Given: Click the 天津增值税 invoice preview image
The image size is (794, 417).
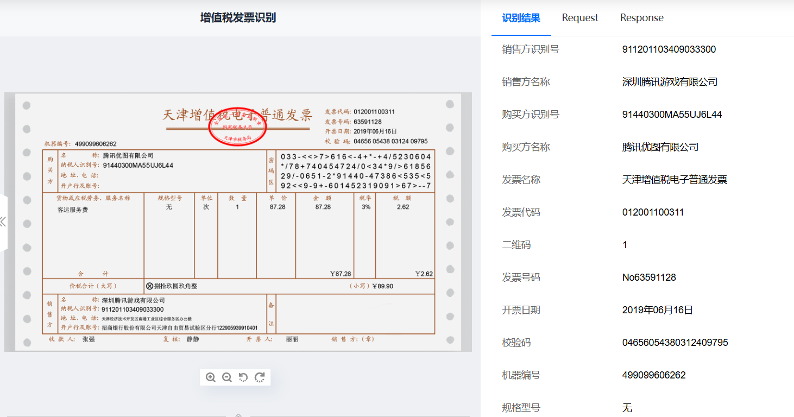Looking at the screenshot, I should pos(238,222).
